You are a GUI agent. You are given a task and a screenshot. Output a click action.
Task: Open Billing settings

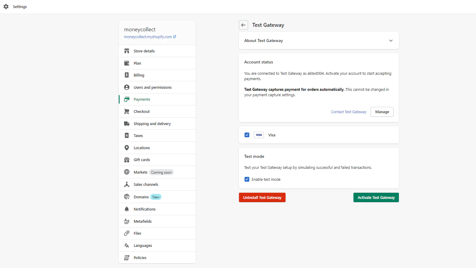157,75
